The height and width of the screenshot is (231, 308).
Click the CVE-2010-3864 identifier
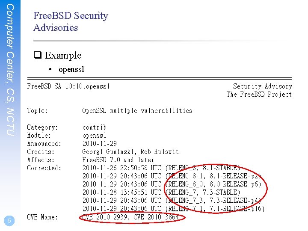(x=156, y=217)
